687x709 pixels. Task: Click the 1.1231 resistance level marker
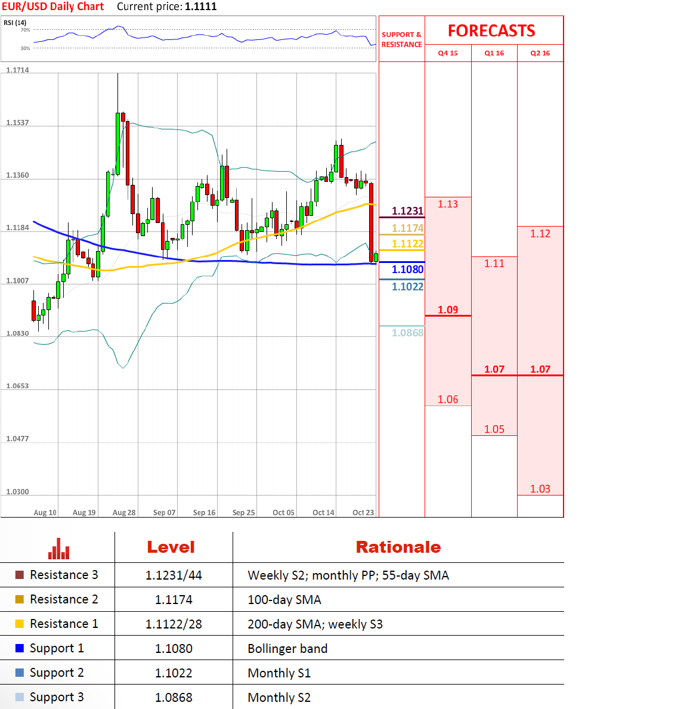407,210
